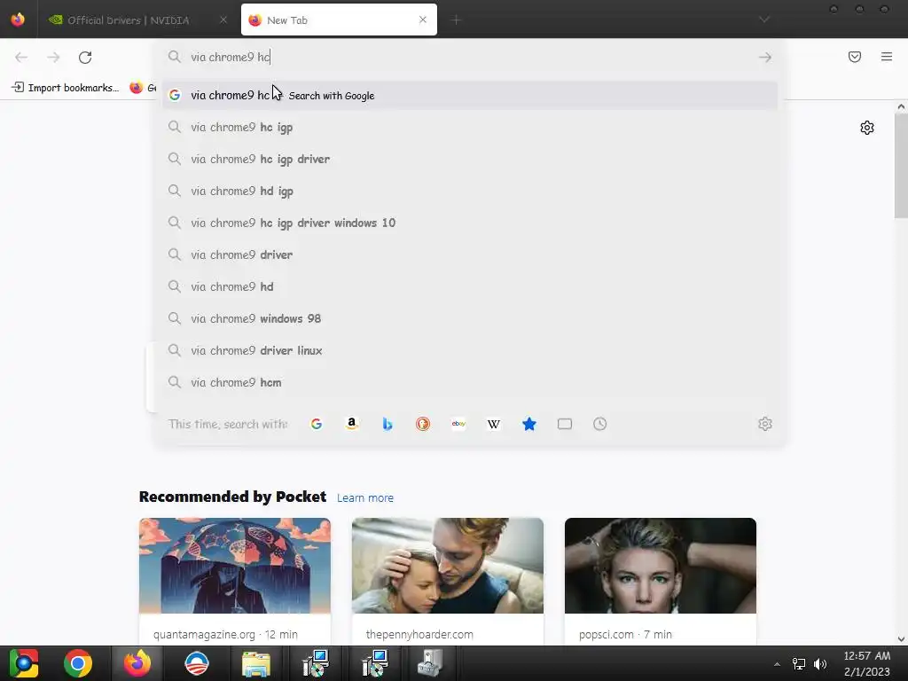Open the Firefox application menu
This screenshot has width=908, height=681.
tap(887, 57)
